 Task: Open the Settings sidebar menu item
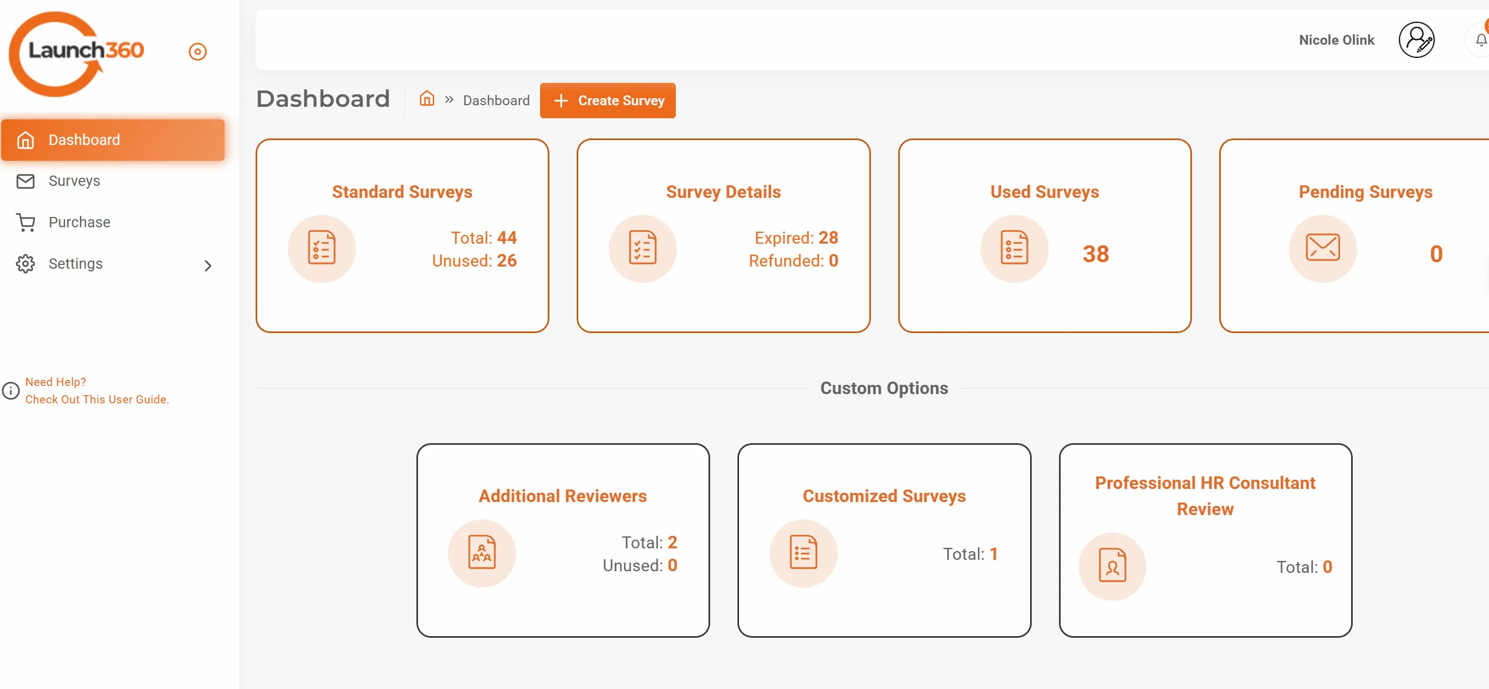(x=113, y=264)
